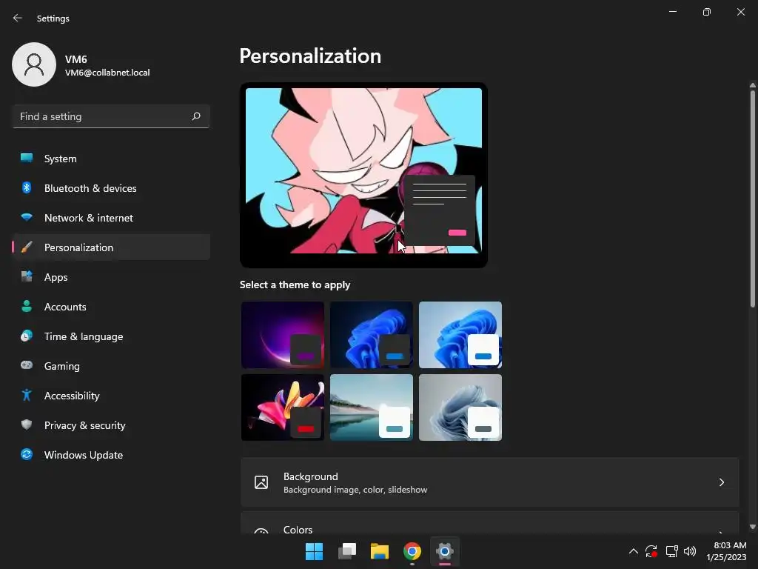Click the VM6@collabnet.local email
This screenshot has width=758, height=569.
107,73
